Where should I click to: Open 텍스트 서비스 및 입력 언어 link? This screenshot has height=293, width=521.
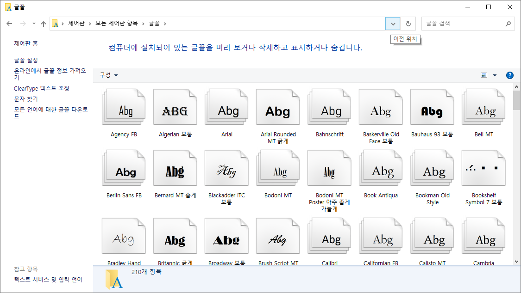[x=48, y=280]
